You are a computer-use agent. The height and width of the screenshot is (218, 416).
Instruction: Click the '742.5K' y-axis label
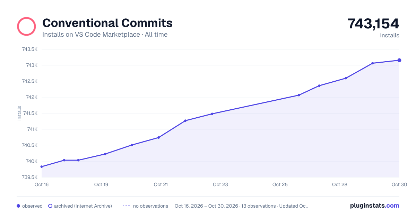click(x=30, y=81)
